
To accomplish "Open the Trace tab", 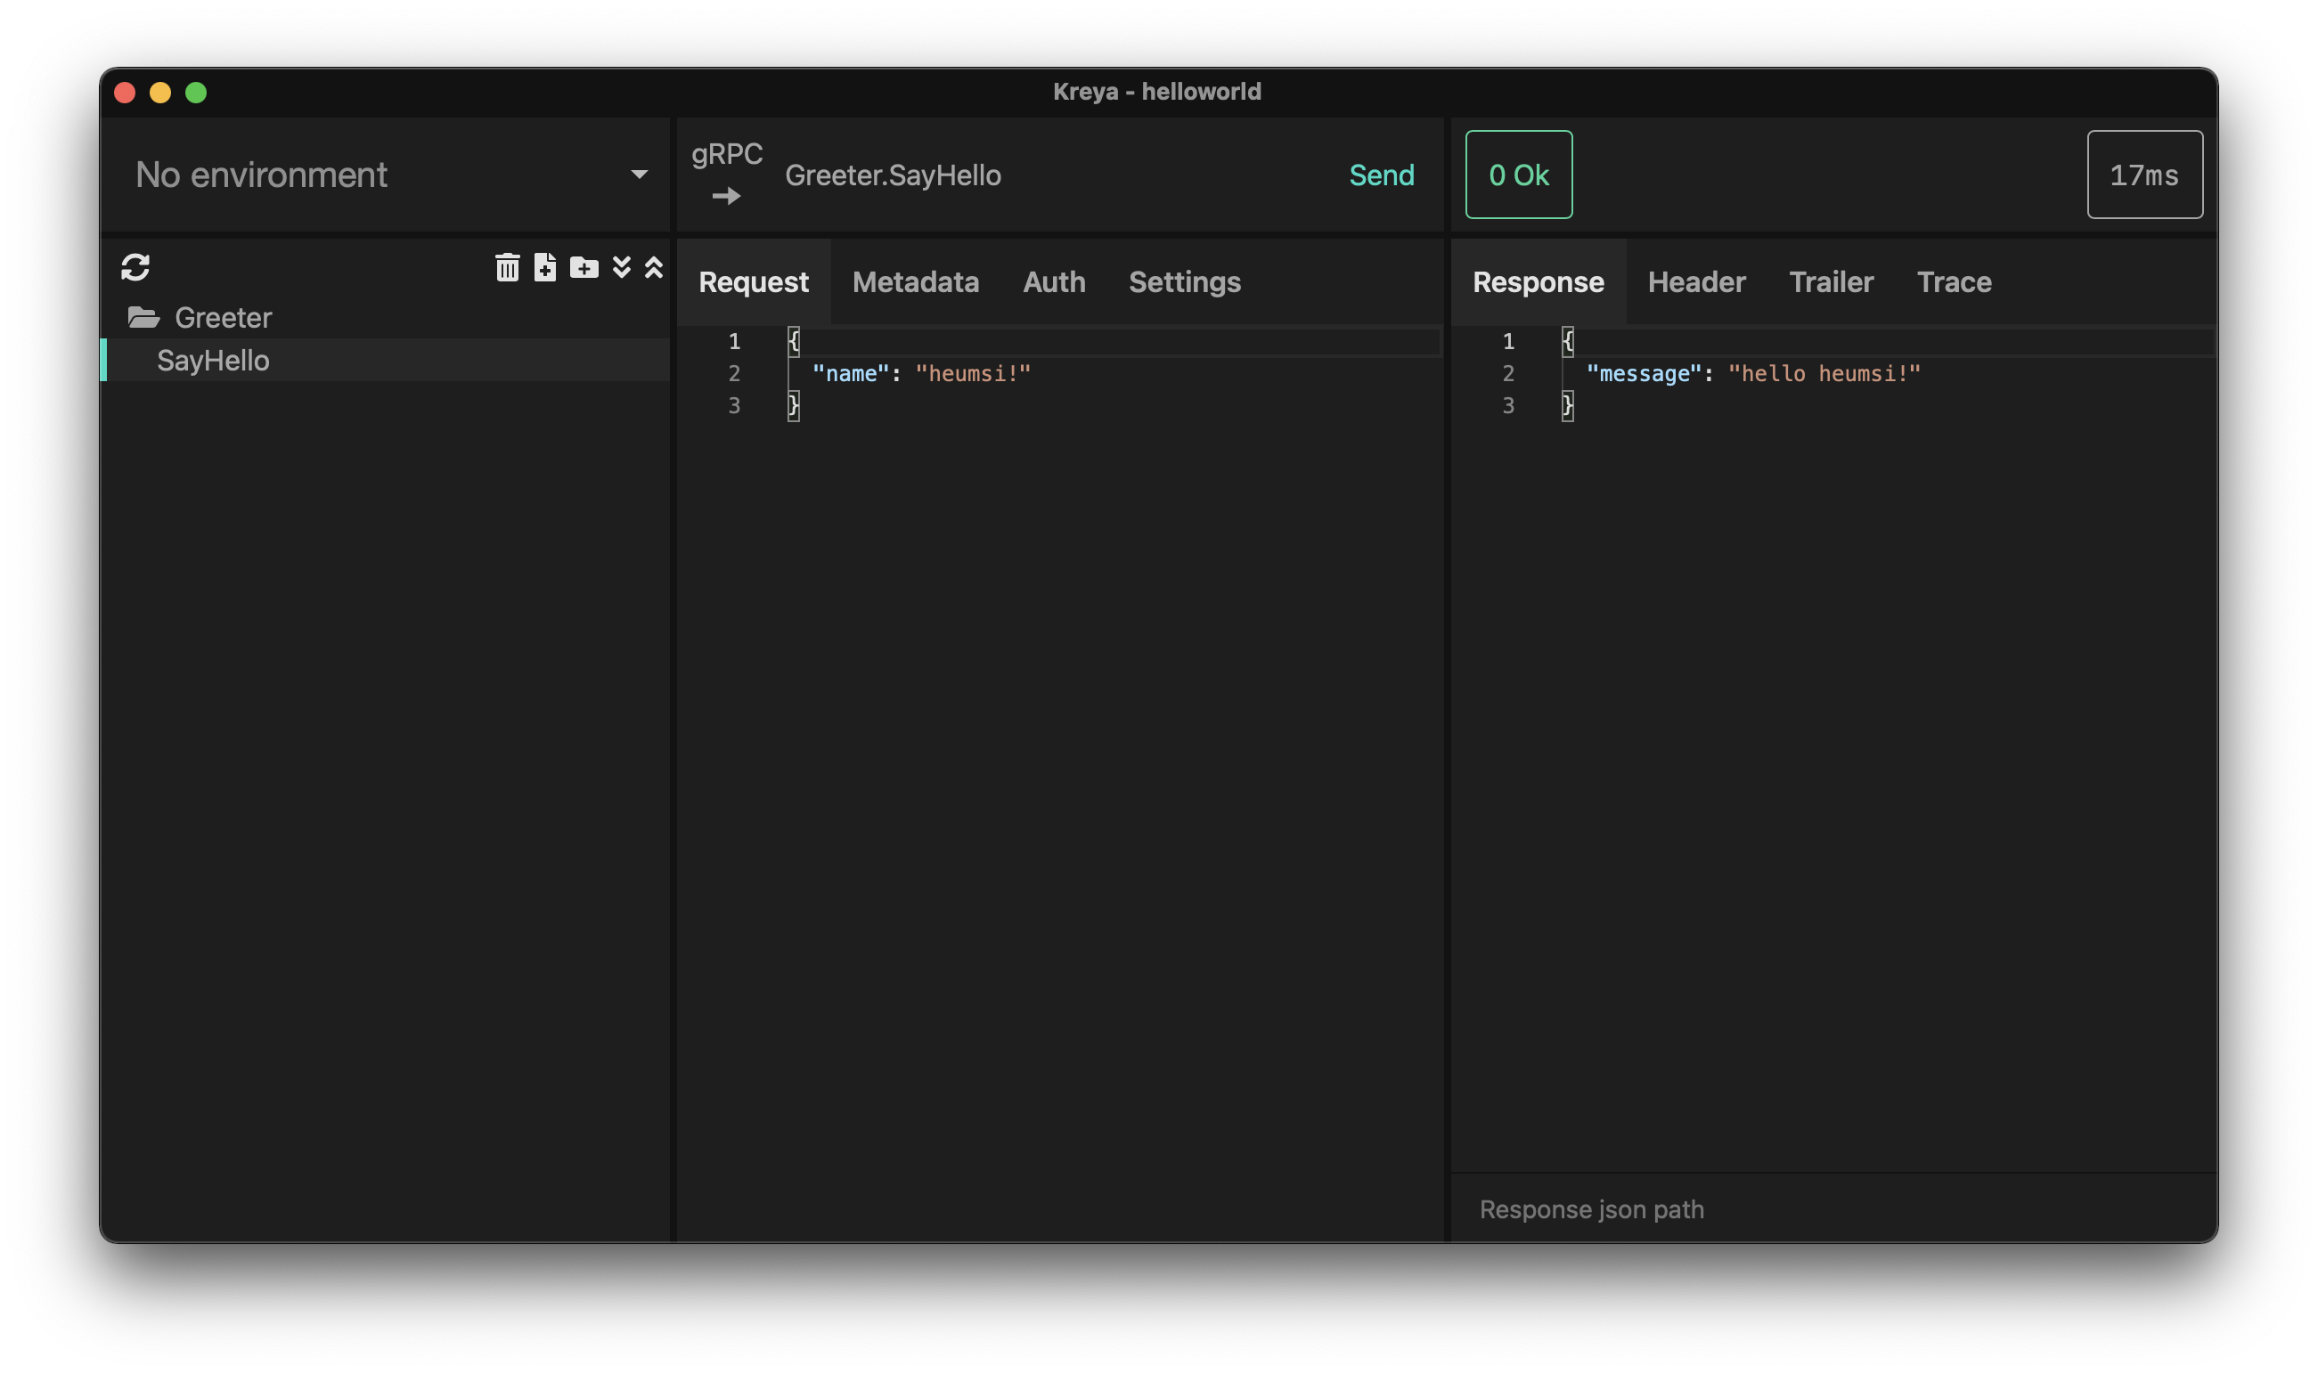I will click(1953, 281).
